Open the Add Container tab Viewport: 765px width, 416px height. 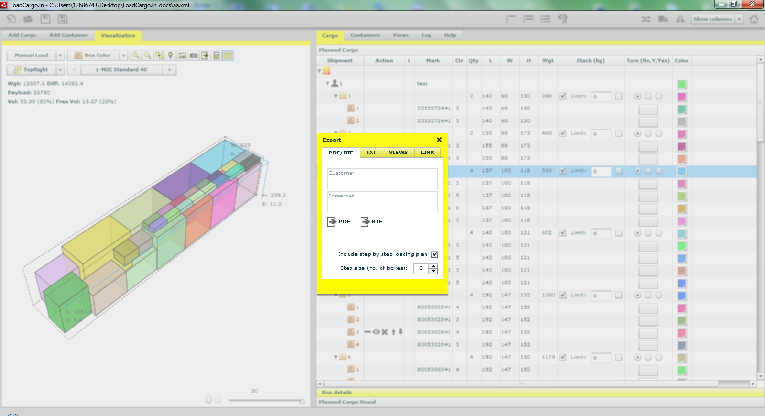coord(68,35)
